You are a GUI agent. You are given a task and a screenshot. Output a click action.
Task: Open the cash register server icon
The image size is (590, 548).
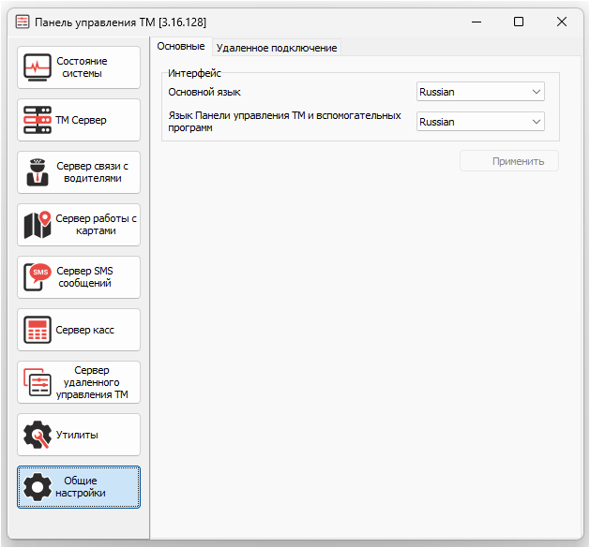click(x=38, y=330)
